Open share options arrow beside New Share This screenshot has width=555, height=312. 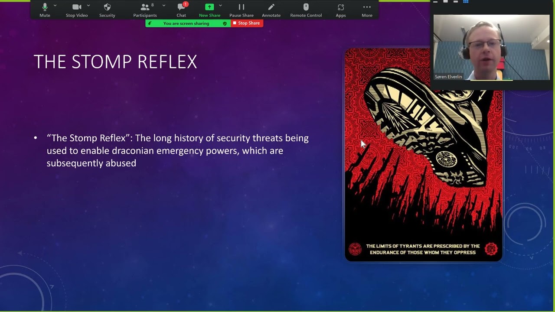click(220, 6)
